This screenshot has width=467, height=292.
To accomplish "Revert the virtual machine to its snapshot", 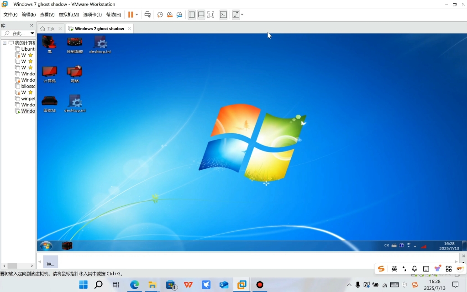I will [x=169, y=15].
